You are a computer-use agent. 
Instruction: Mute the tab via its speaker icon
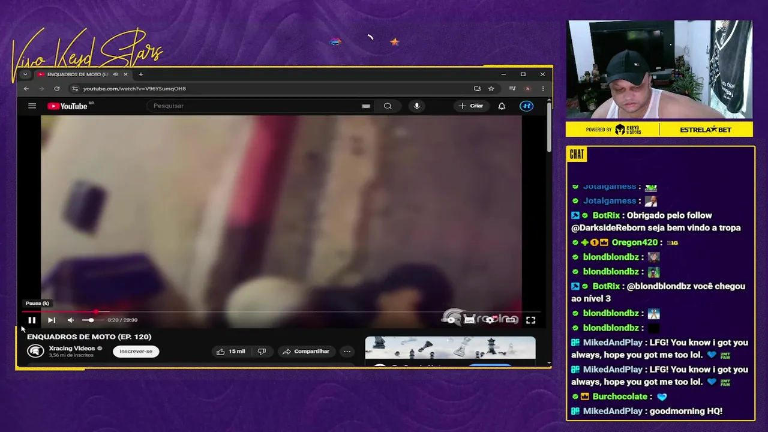[115, 74]
